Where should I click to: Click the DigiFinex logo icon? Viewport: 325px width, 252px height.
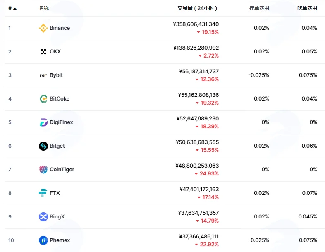click(43, 122)
